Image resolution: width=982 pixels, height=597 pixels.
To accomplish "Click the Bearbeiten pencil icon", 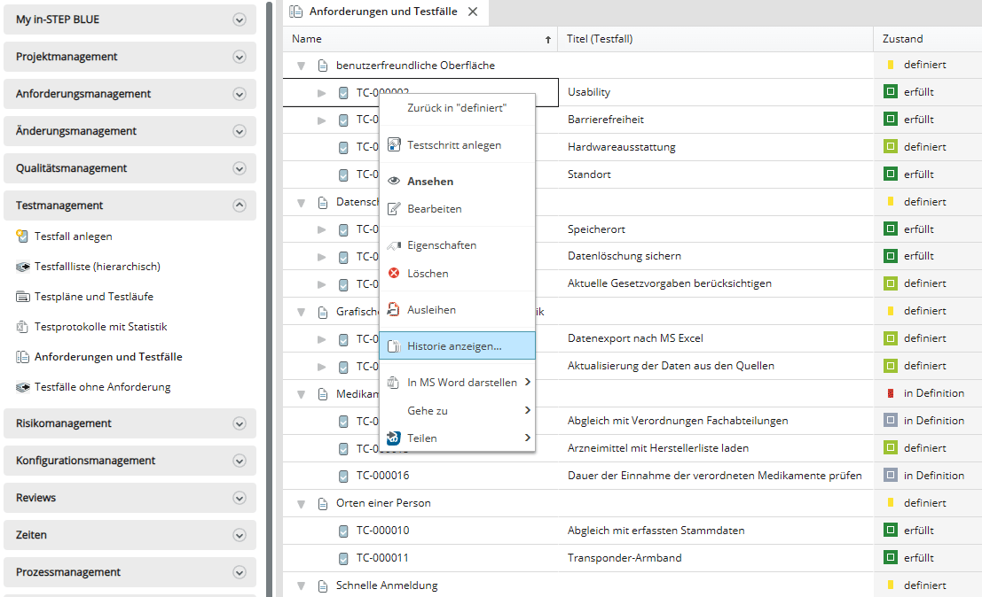I will pyautogui.click(x=394, y=209).
